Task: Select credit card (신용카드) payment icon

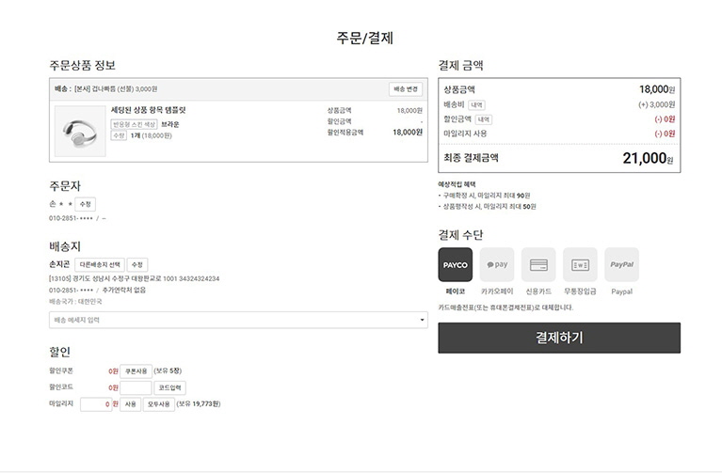Action: pyautogui.click(x=538, y=265)
